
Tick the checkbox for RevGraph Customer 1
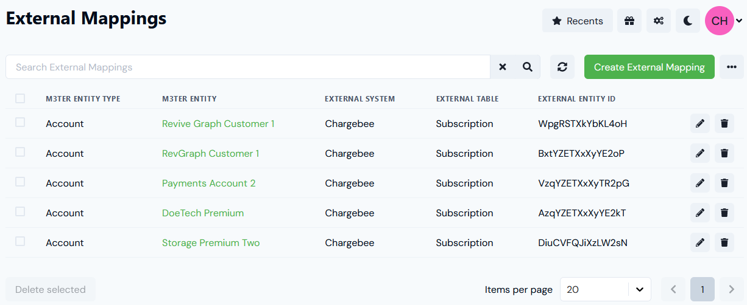point(20,152)
